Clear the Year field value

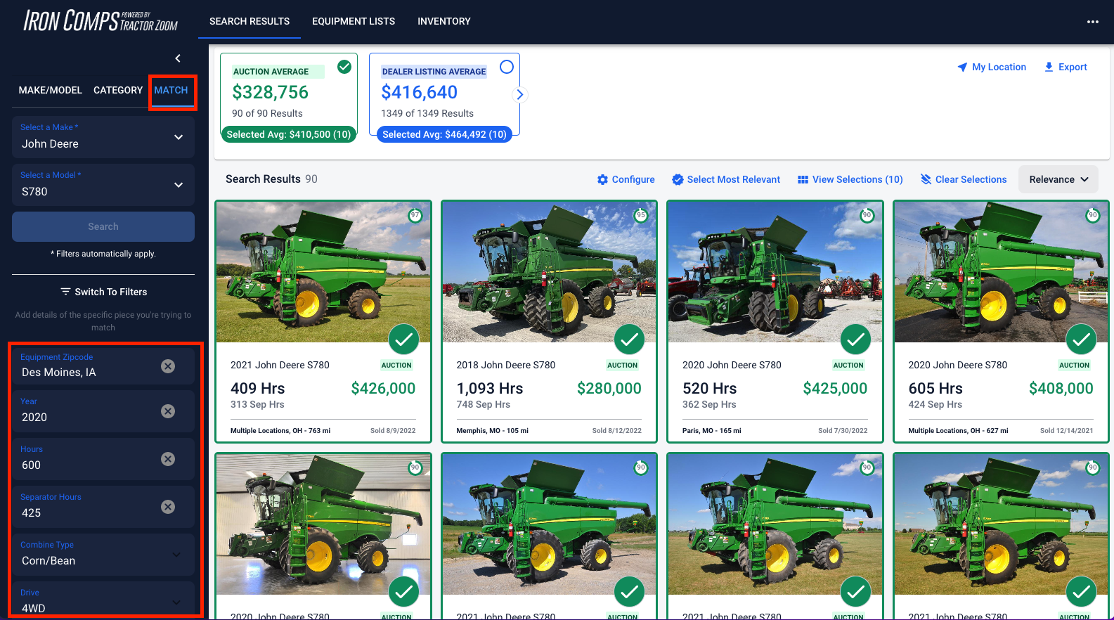click(x=168, y=411)
